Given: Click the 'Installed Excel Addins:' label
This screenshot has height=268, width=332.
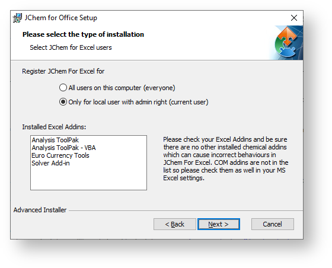Looking at the screenshot, I should pyautogui.click(x=54, y=127).
